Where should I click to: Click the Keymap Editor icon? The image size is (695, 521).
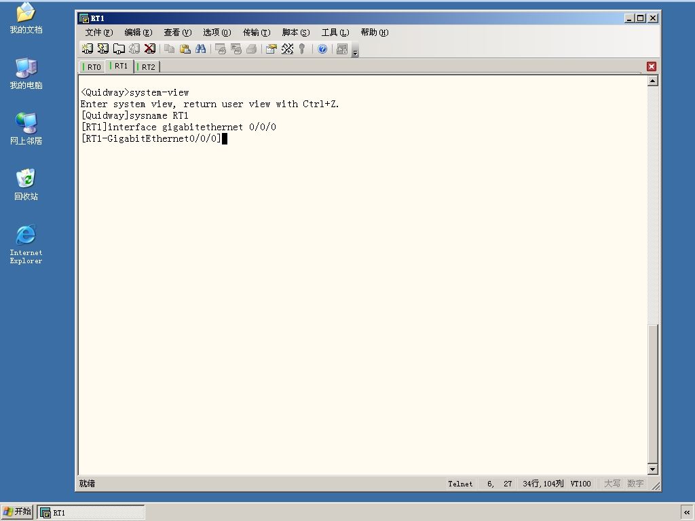pos(287,49)
